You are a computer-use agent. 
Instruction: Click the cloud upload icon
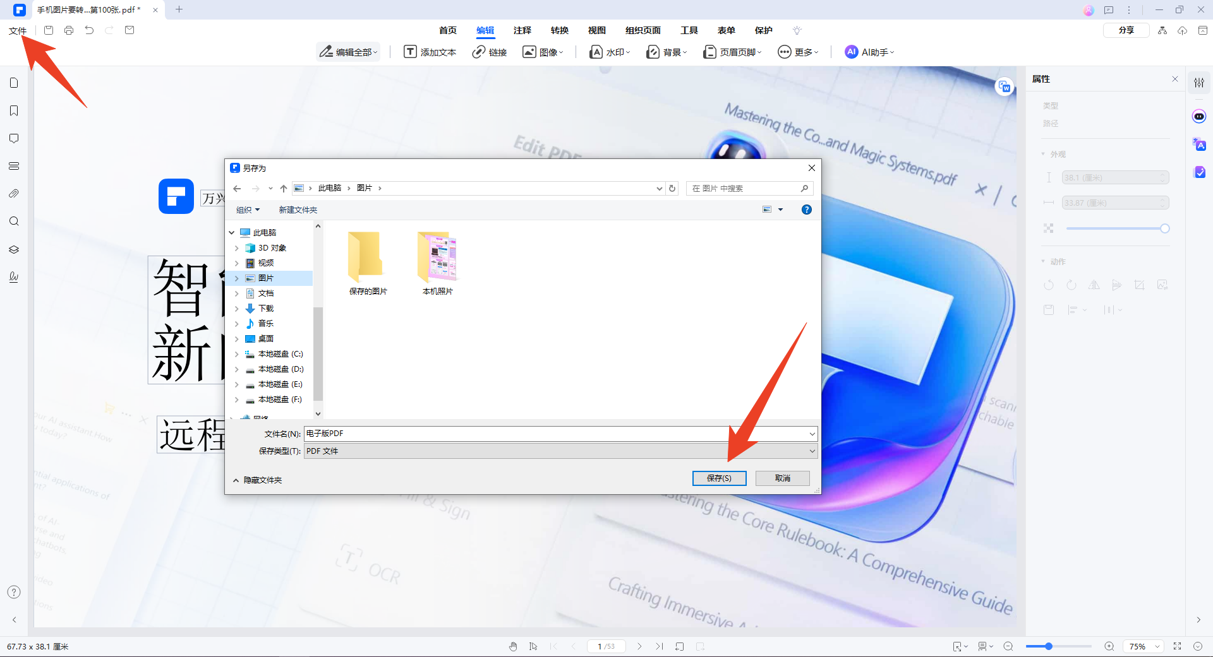[x=1183, y=30]
